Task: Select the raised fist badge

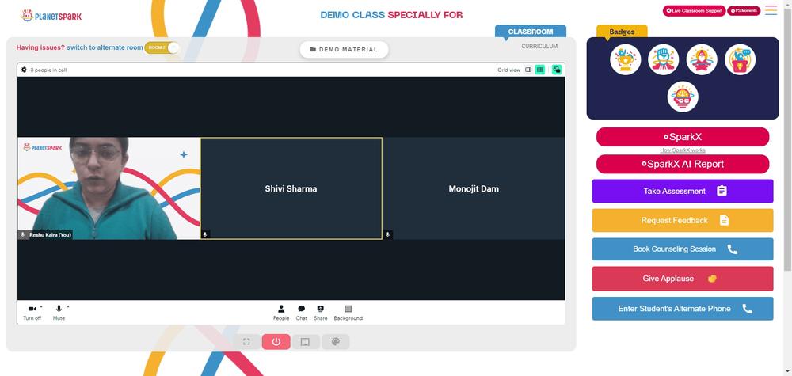Action: point(664,59)
